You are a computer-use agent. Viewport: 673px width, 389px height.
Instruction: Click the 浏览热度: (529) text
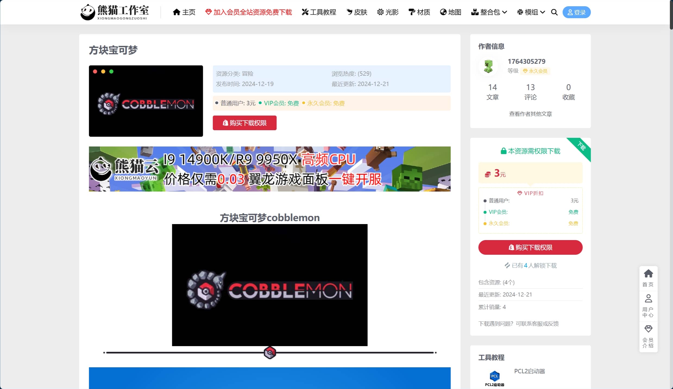pos(351,74)
